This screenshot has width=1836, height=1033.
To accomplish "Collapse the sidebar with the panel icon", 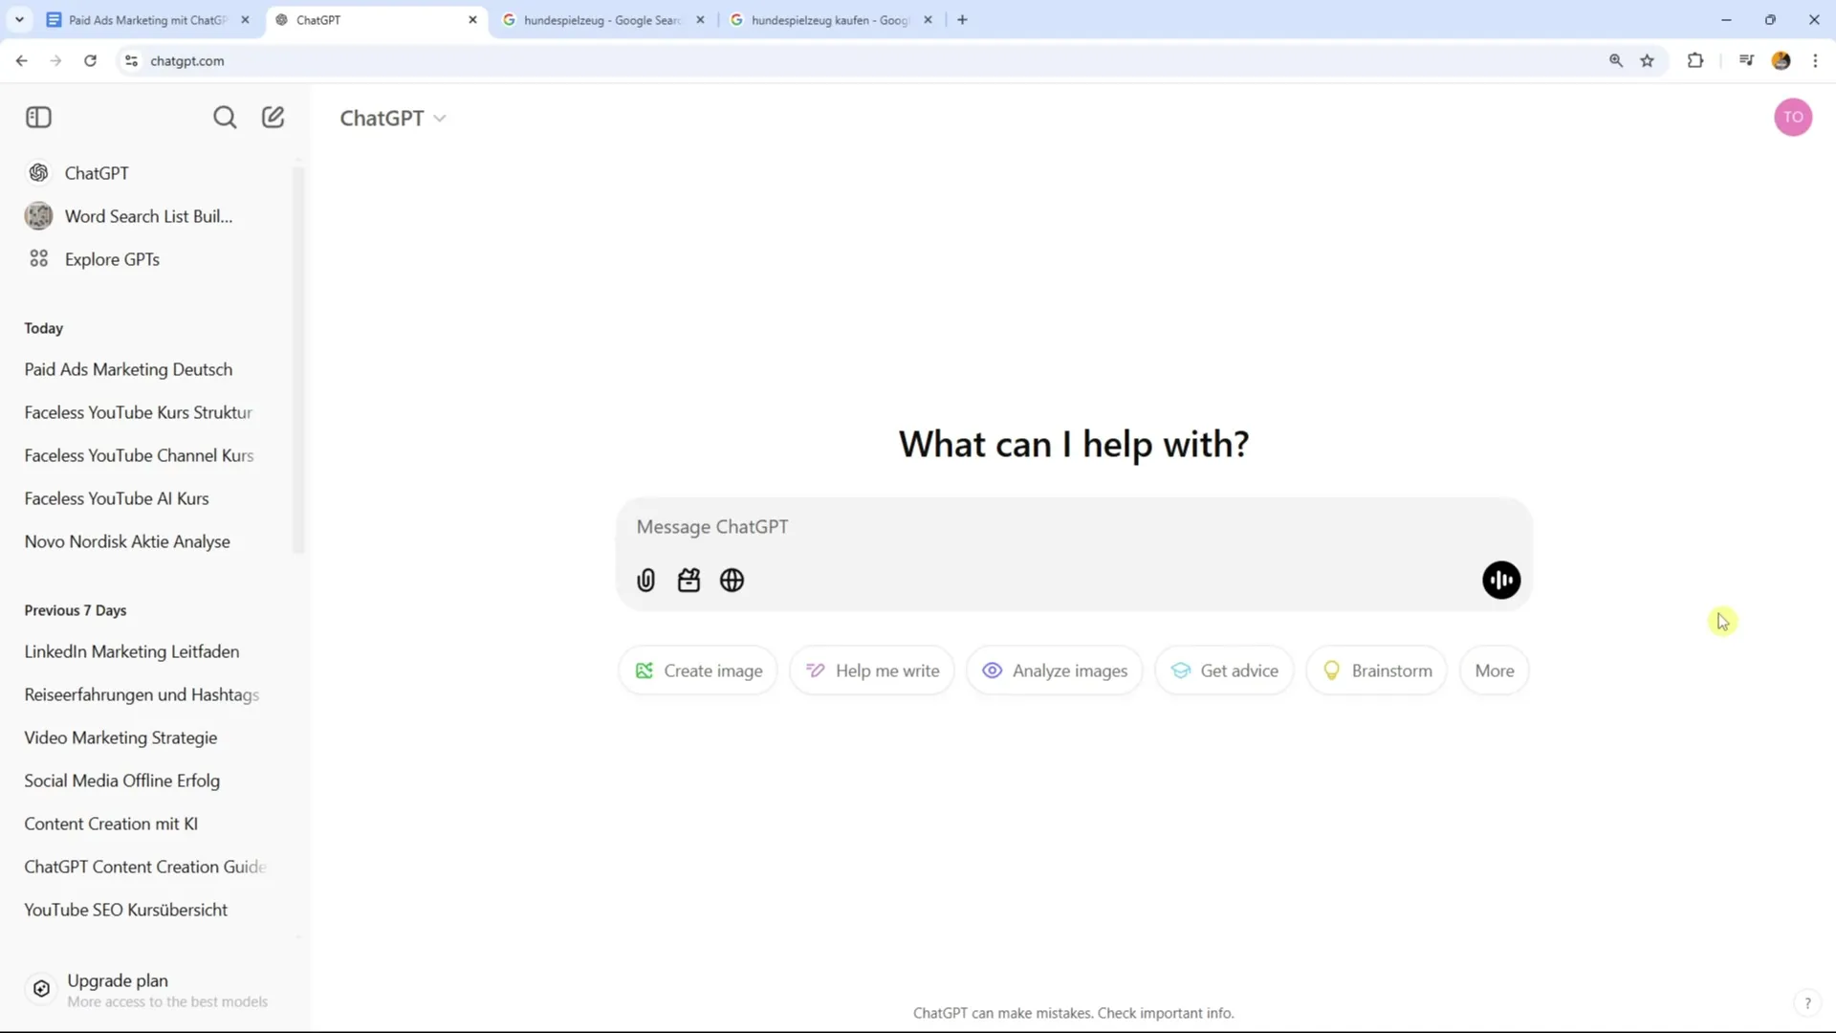I will click(x=38, y=118).
